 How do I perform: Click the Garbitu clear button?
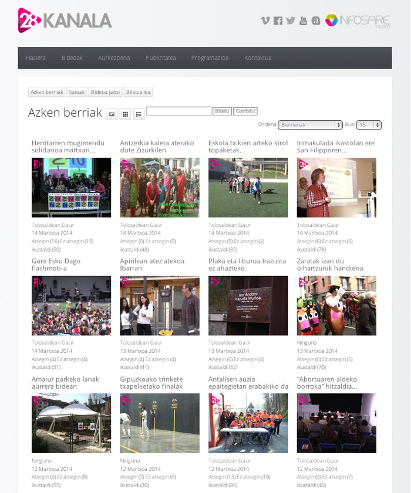pyautogui.click(x=245, y=111)
